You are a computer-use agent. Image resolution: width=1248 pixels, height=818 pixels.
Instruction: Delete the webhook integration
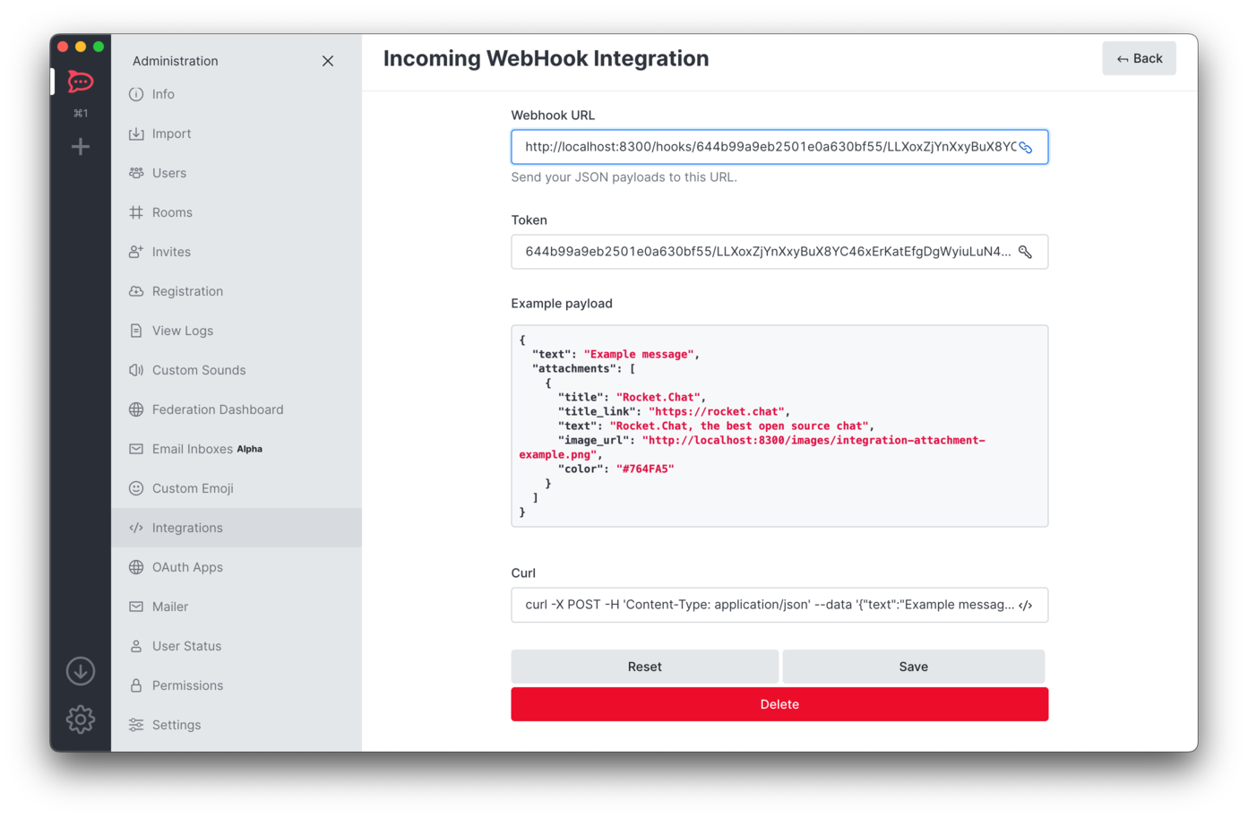coord(779,704)
